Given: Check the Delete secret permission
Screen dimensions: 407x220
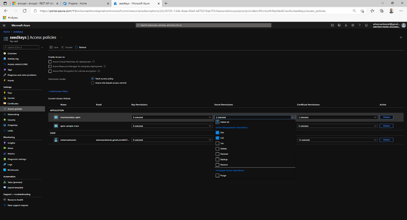Looking at the screenshot, I should (x=217, y=149).
